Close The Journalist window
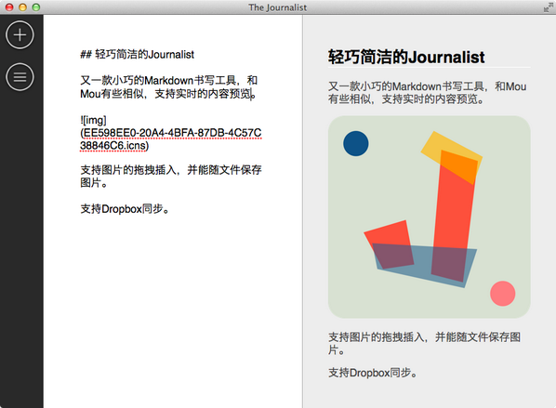Viewport: 556px width, 408px height. pos(9,7)
